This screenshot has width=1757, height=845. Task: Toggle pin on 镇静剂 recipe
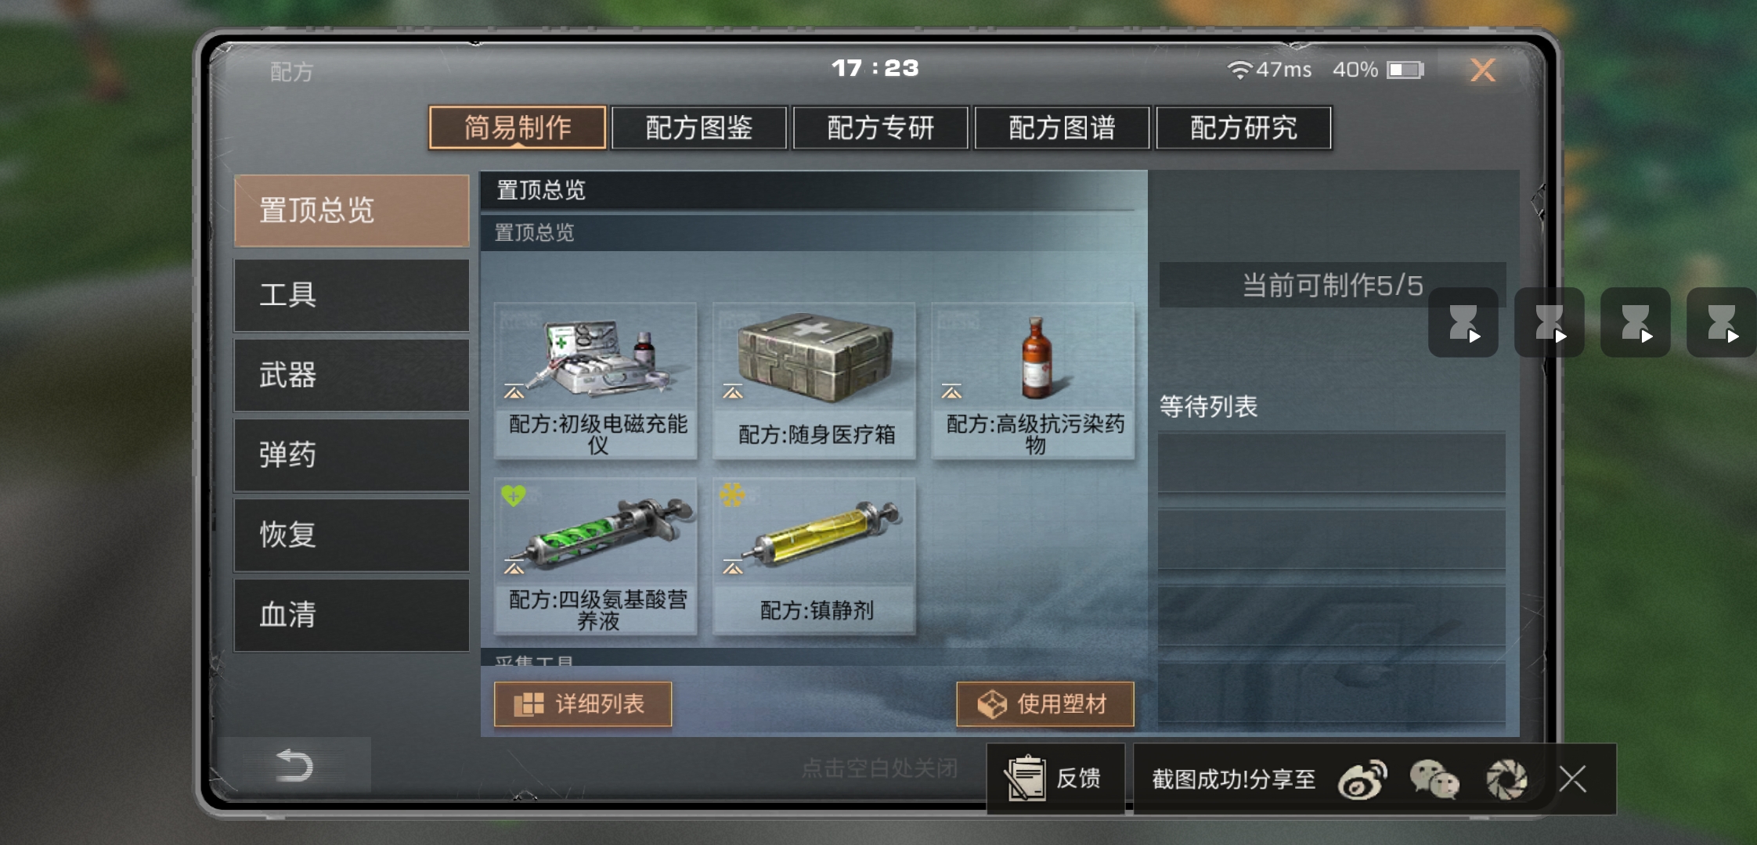[733, 567]
